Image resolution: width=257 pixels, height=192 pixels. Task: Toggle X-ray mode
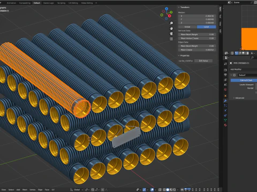pyautogui.click(x=160, y=190)
